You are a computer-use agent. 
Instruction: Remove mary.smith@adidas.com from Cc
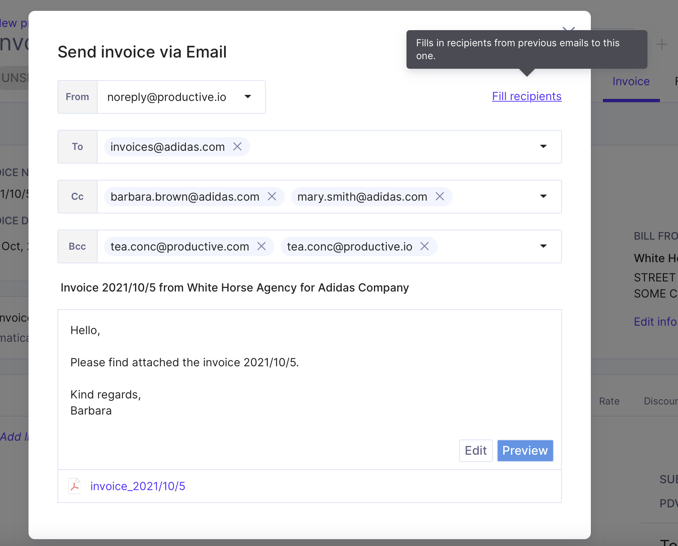[440, 197]
